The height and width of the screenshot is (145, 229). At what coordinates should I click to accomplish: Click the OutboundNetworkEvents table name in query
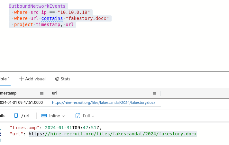click(37, 6)
